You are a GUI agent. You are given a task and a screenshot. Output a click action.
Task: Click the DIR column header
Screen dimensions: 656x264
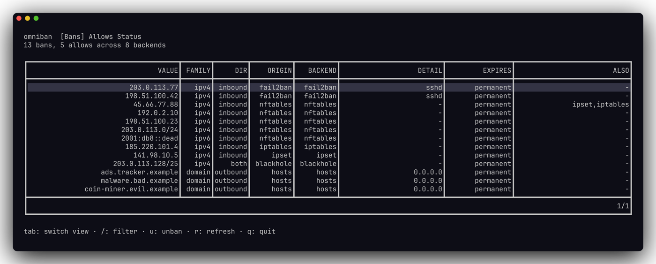pyautogui.click(x=241, y=70)
